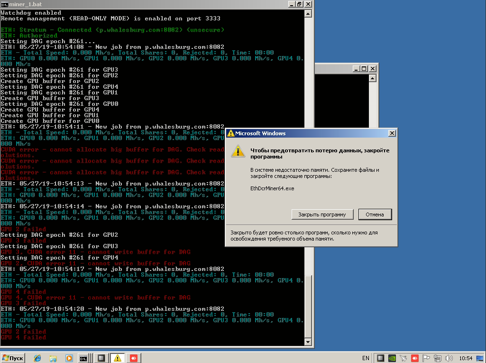Open the Пуск start menu
Image resolution: width=486 pixels, height=363 pixels.
(13, 358)
